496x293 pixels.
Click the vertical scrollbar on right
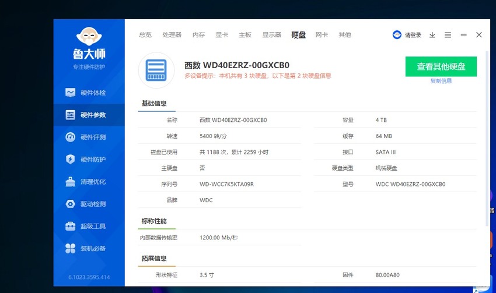pos(487,138)
